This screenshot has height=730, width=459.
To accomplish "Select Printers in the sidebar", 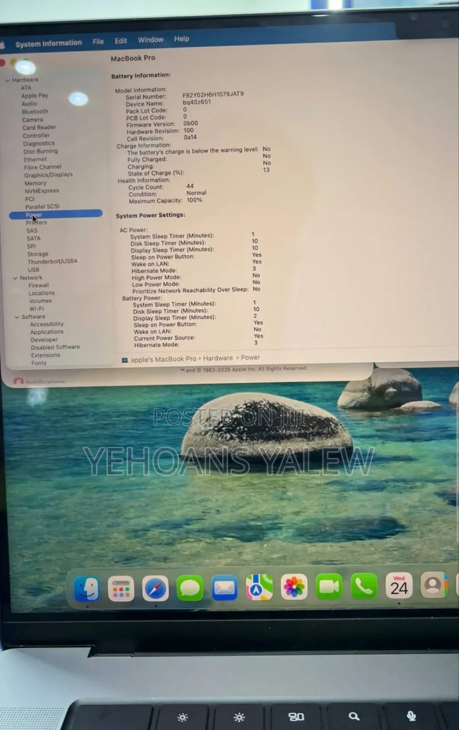I will (x=36, y=222).
